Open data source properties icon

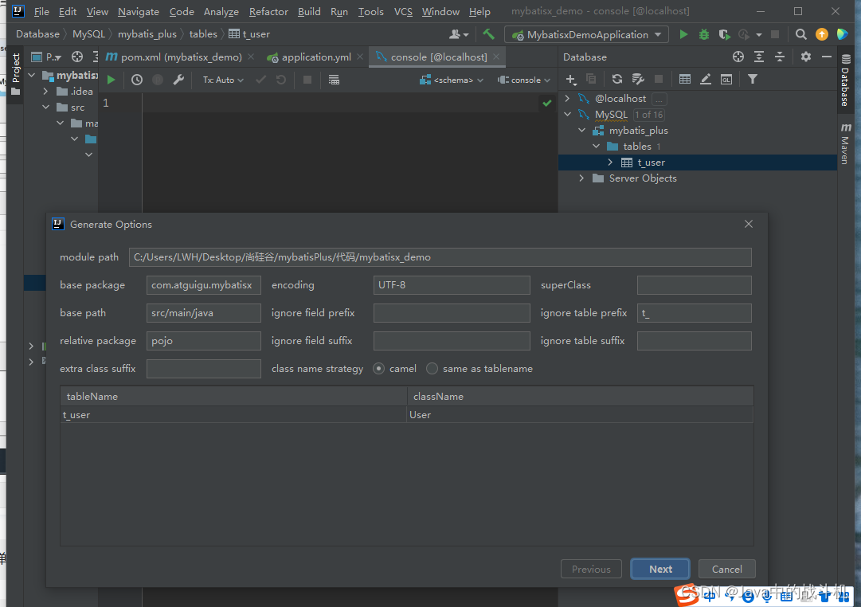pyautogui.click(x=637, y=79)
